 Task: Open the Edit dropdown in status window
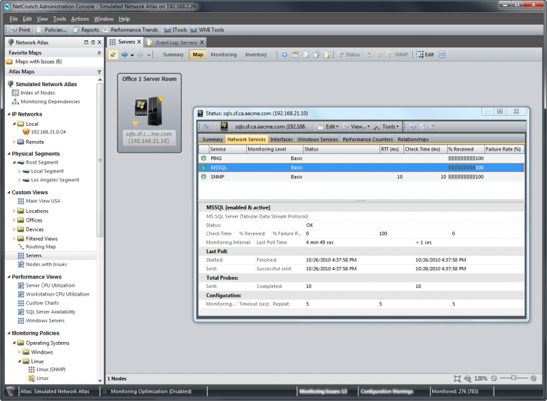point(328,127)
